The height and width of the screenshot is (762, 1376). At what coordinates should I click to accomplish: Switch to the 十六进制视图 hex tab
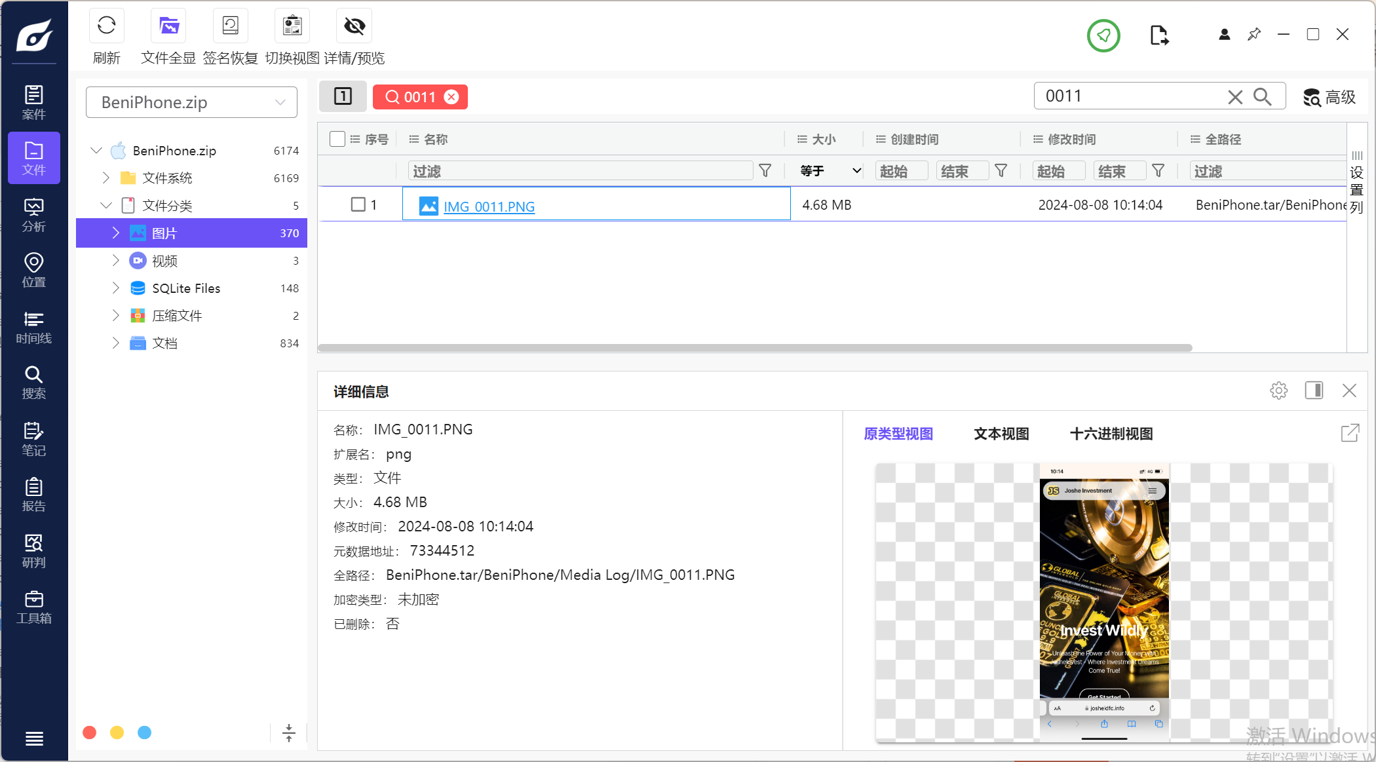tap(1111, 434)
